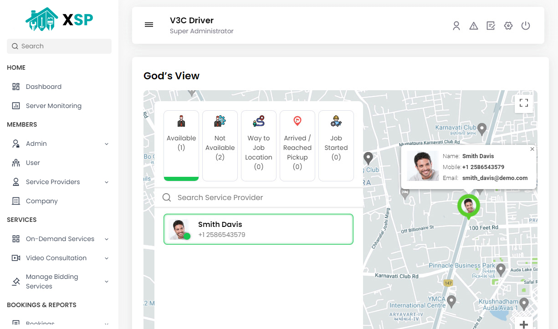Click the power logout icon
This screenshot has width=558, height=329.
(x=526, y=26)
